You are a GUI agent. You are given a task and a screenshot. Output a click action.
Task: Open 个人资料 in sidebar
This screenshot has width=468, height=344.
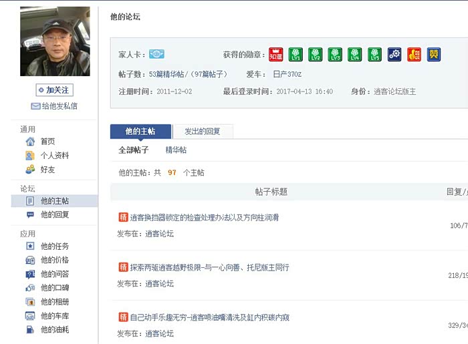click(55, 156)
